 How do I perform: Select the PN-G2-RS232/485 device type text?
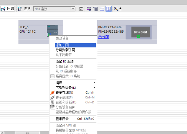(x=111, y=31)
